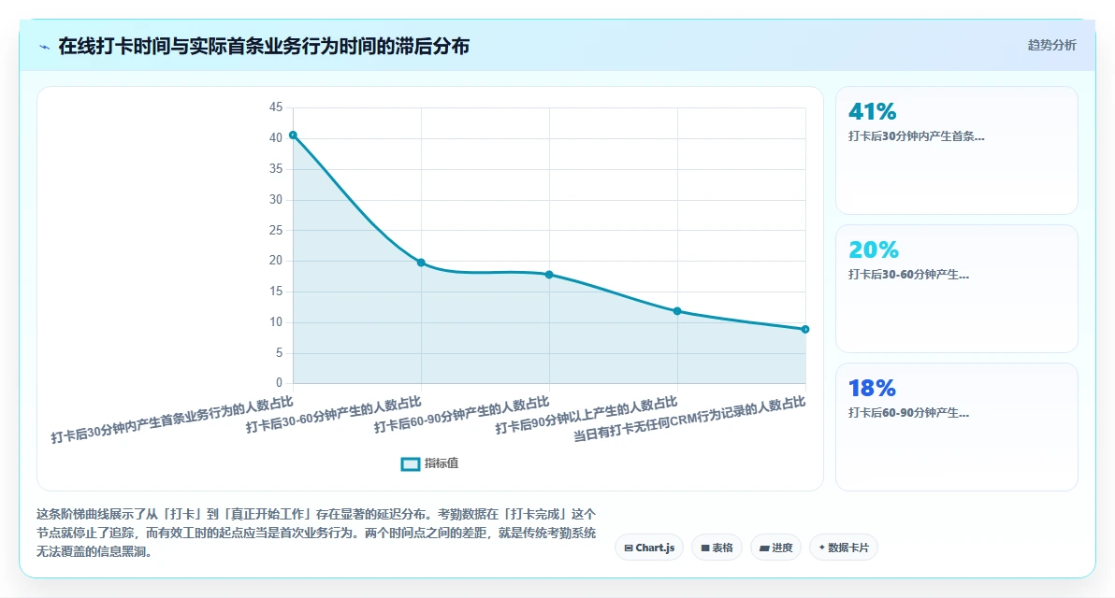Image resolution: width=1115 pixels, height=598 pixels.
Task: Click the y-axis tick label 45
Action: tap(276, 107)
